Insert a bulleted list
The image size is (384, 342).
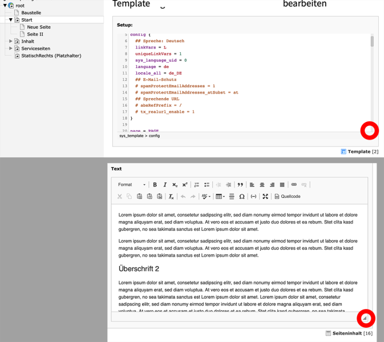(207, 185)
